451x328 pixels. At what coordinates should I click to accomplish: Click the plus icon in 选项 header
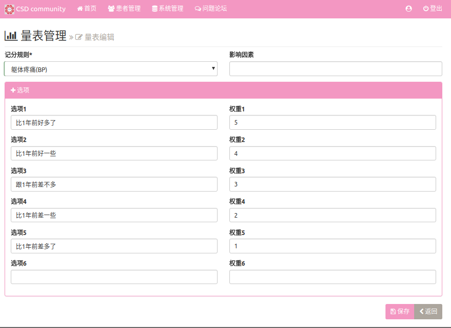click(x=13, y=90)
